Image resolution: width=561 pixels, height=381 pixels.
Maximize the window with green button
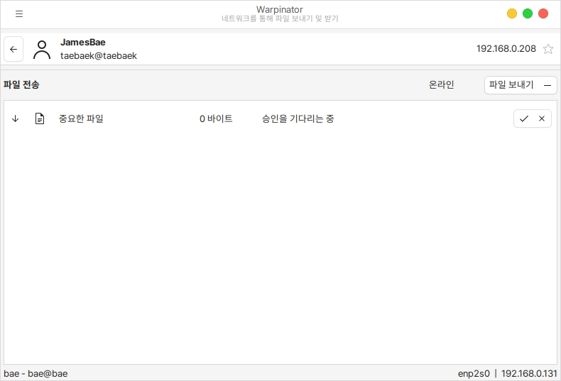point(528,13)
